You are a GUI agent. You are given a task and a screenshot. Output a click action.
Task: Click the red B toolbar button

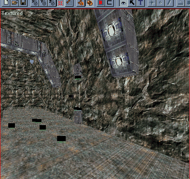(101, 3)
